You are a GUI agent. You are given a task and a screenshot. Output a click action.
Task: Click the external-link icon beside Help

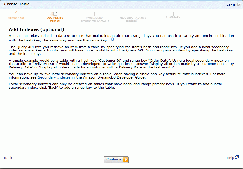[237, 157]
